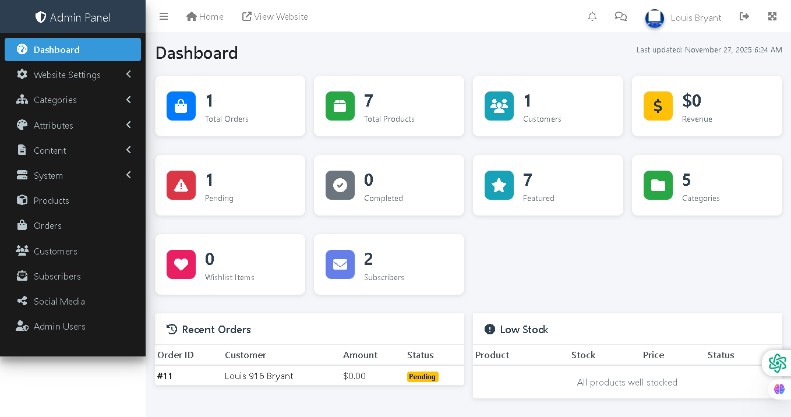791x417 pixels.
Task: Open the Subscribers section from the sidebar
Action: tap(58, 276)
